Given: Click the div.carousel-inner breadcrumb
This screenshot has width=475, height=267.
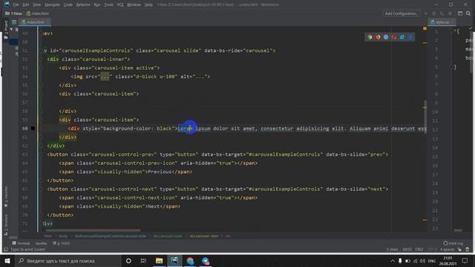Looking at the screenshot, I should [x=168, y=236].
